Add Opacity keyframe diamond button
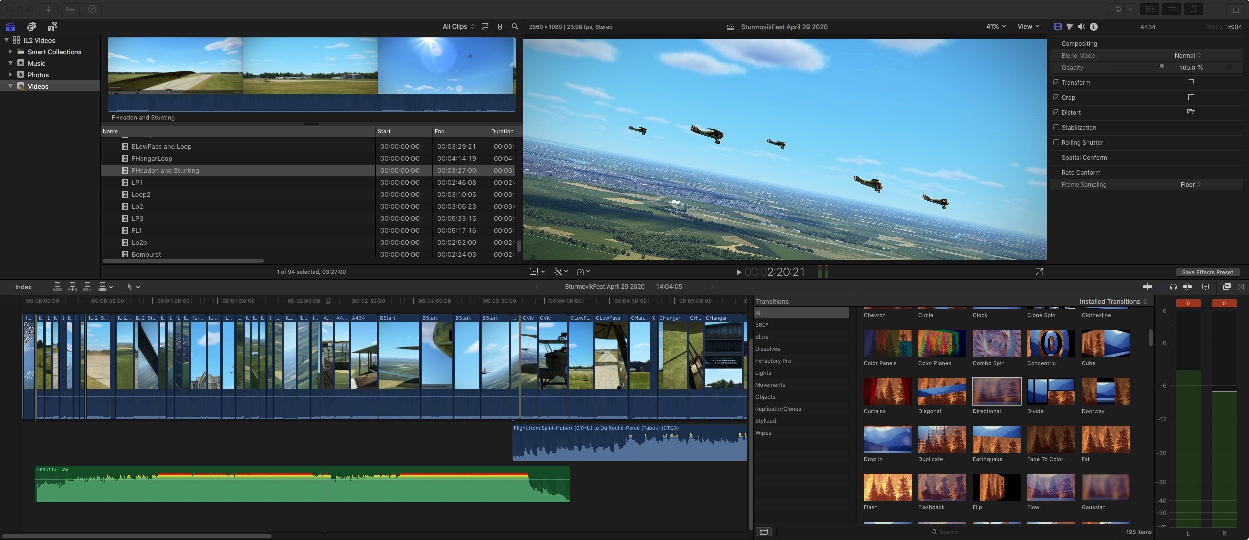This screenshot has height=540, width=1249. 1229,67
